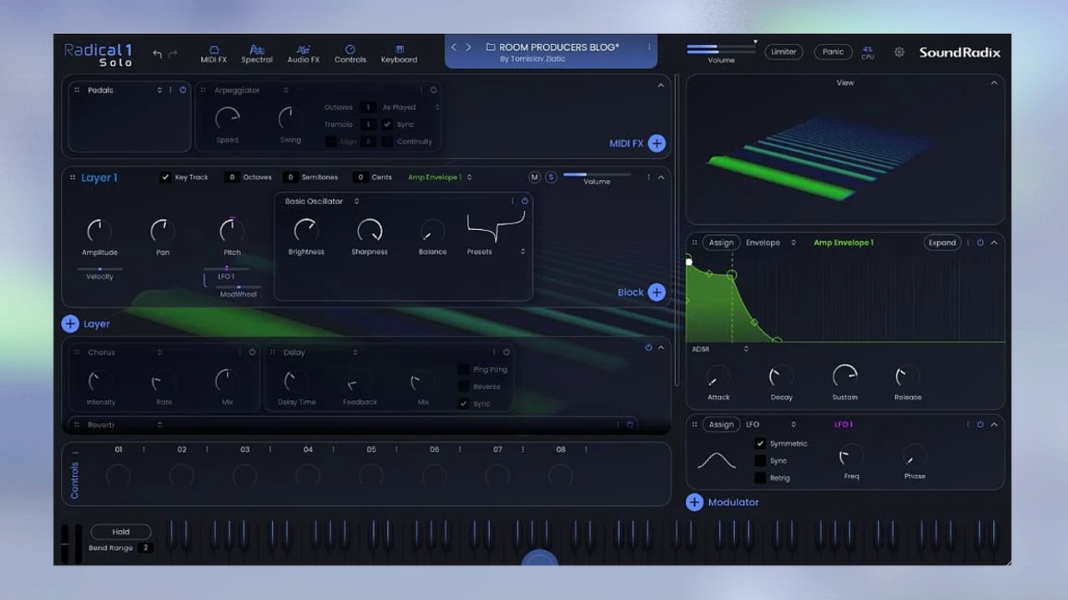1068x600 pixels.
Task: Enable the Delay Ping Pong checkbox
Action: [463, 369]
